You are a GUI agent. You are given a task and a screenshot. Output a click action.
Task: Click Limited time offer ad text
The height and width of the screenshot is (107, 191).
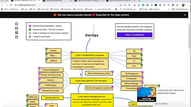[170, 92]
